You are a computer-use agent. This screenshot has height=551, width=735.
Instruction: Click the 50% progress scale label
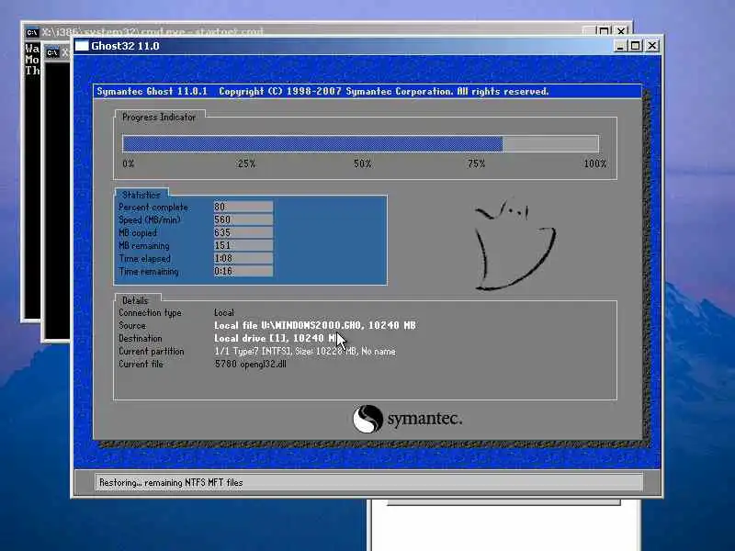[362, 163]
